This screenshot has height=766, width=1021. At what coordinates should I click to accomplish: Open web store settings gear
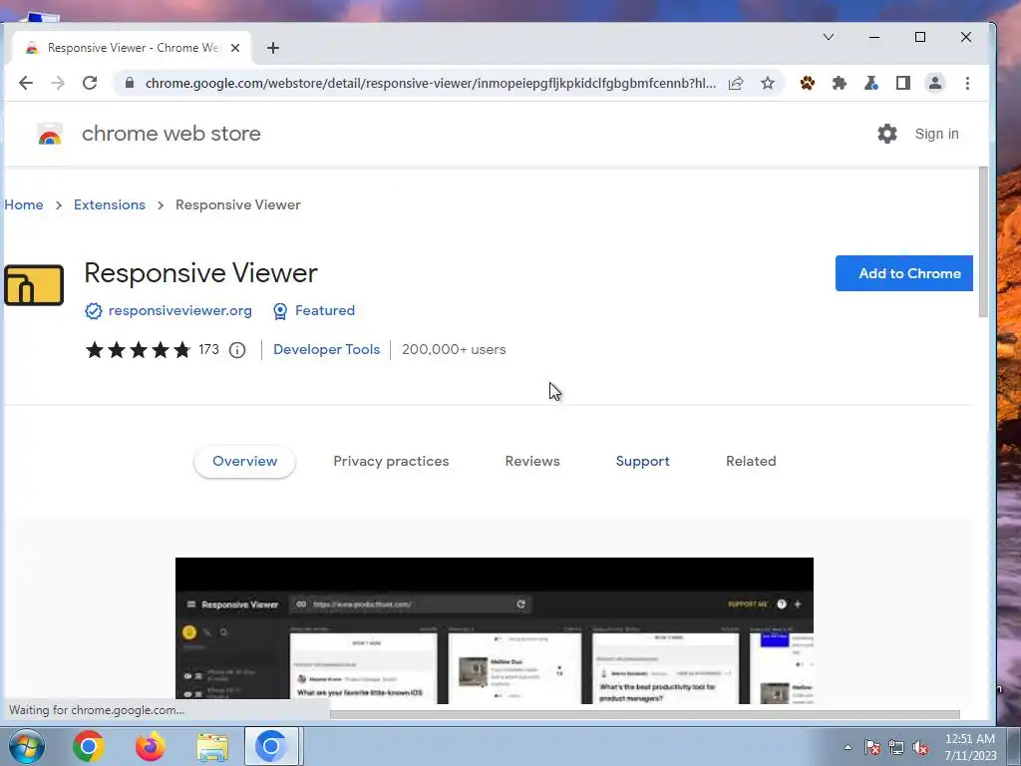point(886,134)
